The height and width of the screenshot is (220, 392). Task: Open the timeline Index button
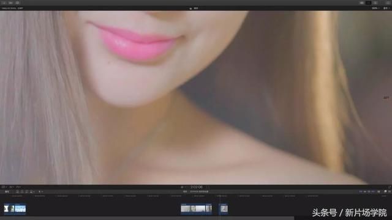[x=7, y=191]
